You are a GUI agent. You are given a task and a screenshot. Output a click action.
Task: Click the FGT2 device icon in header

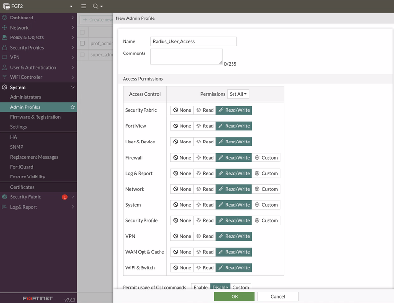tap(6, 6)
